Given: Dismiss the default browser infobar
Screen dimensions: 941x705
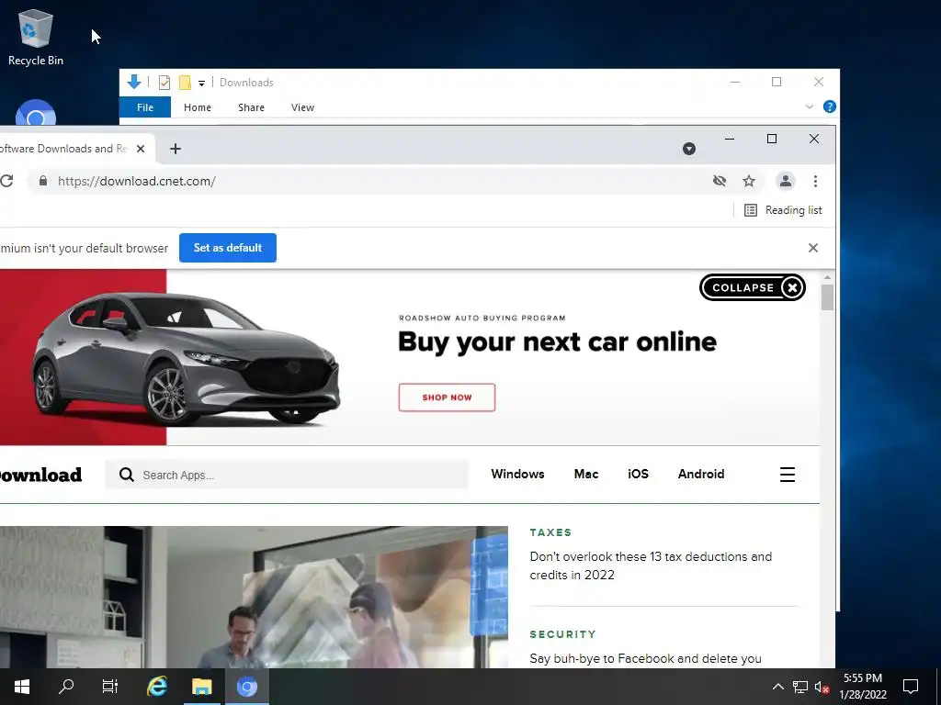Looking at the screenshot, I should [812, 248].
